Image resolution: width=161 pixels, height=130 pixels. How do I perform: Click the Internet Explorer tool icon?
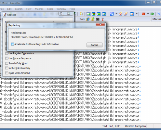pos(88,19)
